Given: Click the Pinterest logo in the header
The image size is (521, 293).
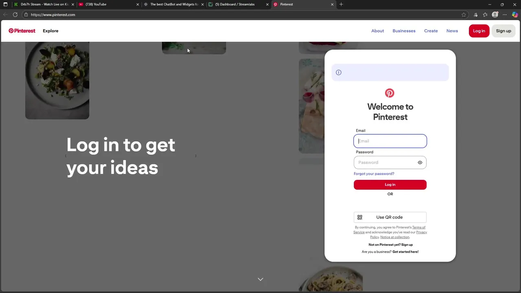Looking at the screenshot, I should click(22, 31).
